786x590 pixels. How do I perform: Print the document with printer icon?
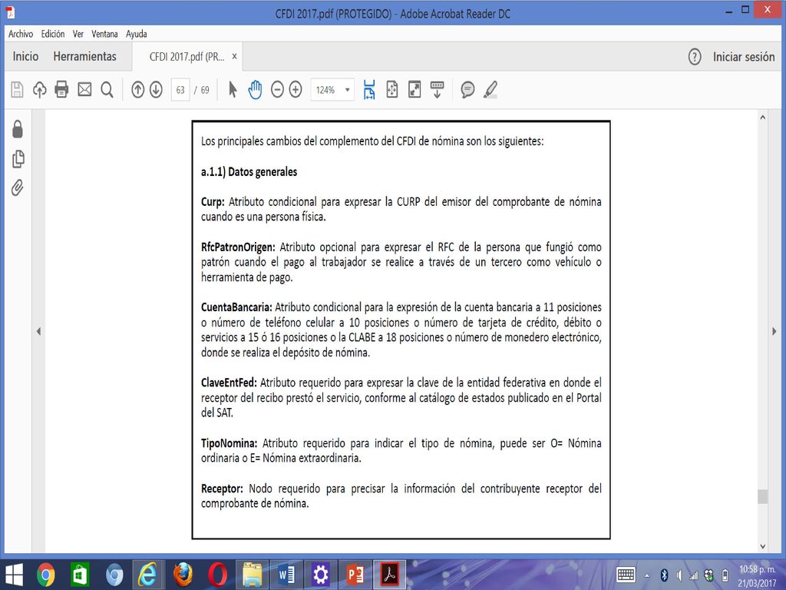tap(61, 90)
